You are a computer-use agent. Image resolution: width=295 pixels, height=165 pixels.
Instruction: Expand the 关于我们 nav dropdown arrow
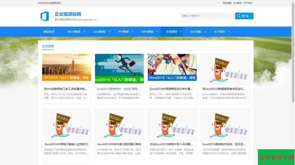pyautogui.click(x=229, y=31)
